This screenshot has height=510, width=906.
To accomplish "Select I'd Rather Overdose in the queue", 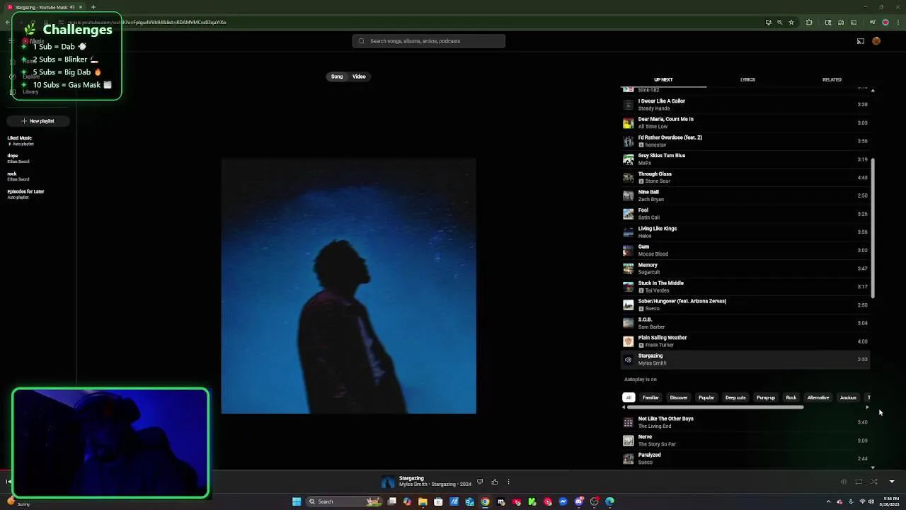I will [745, 141].
